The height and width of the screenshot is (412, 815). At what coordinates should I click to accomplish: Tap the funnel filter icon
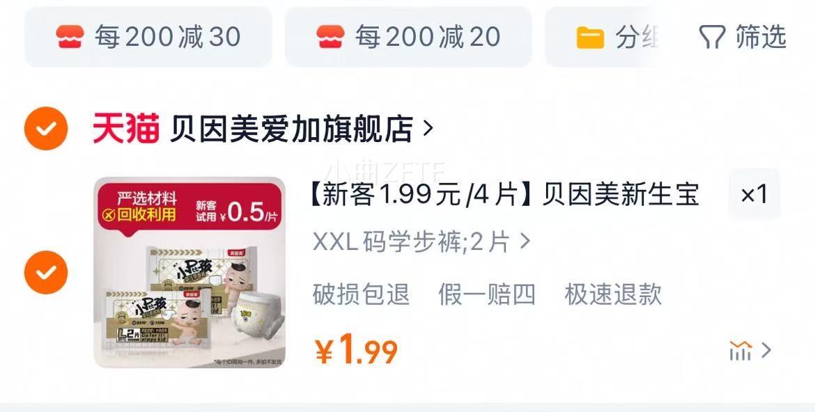712,38
